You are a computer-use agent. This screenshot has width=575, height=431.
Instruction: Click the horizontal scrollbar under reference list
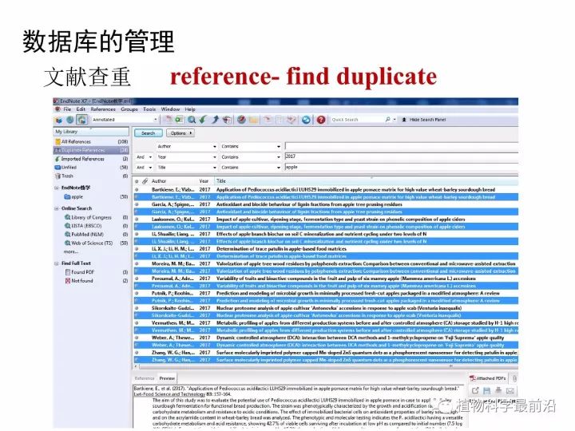[326, 366]
